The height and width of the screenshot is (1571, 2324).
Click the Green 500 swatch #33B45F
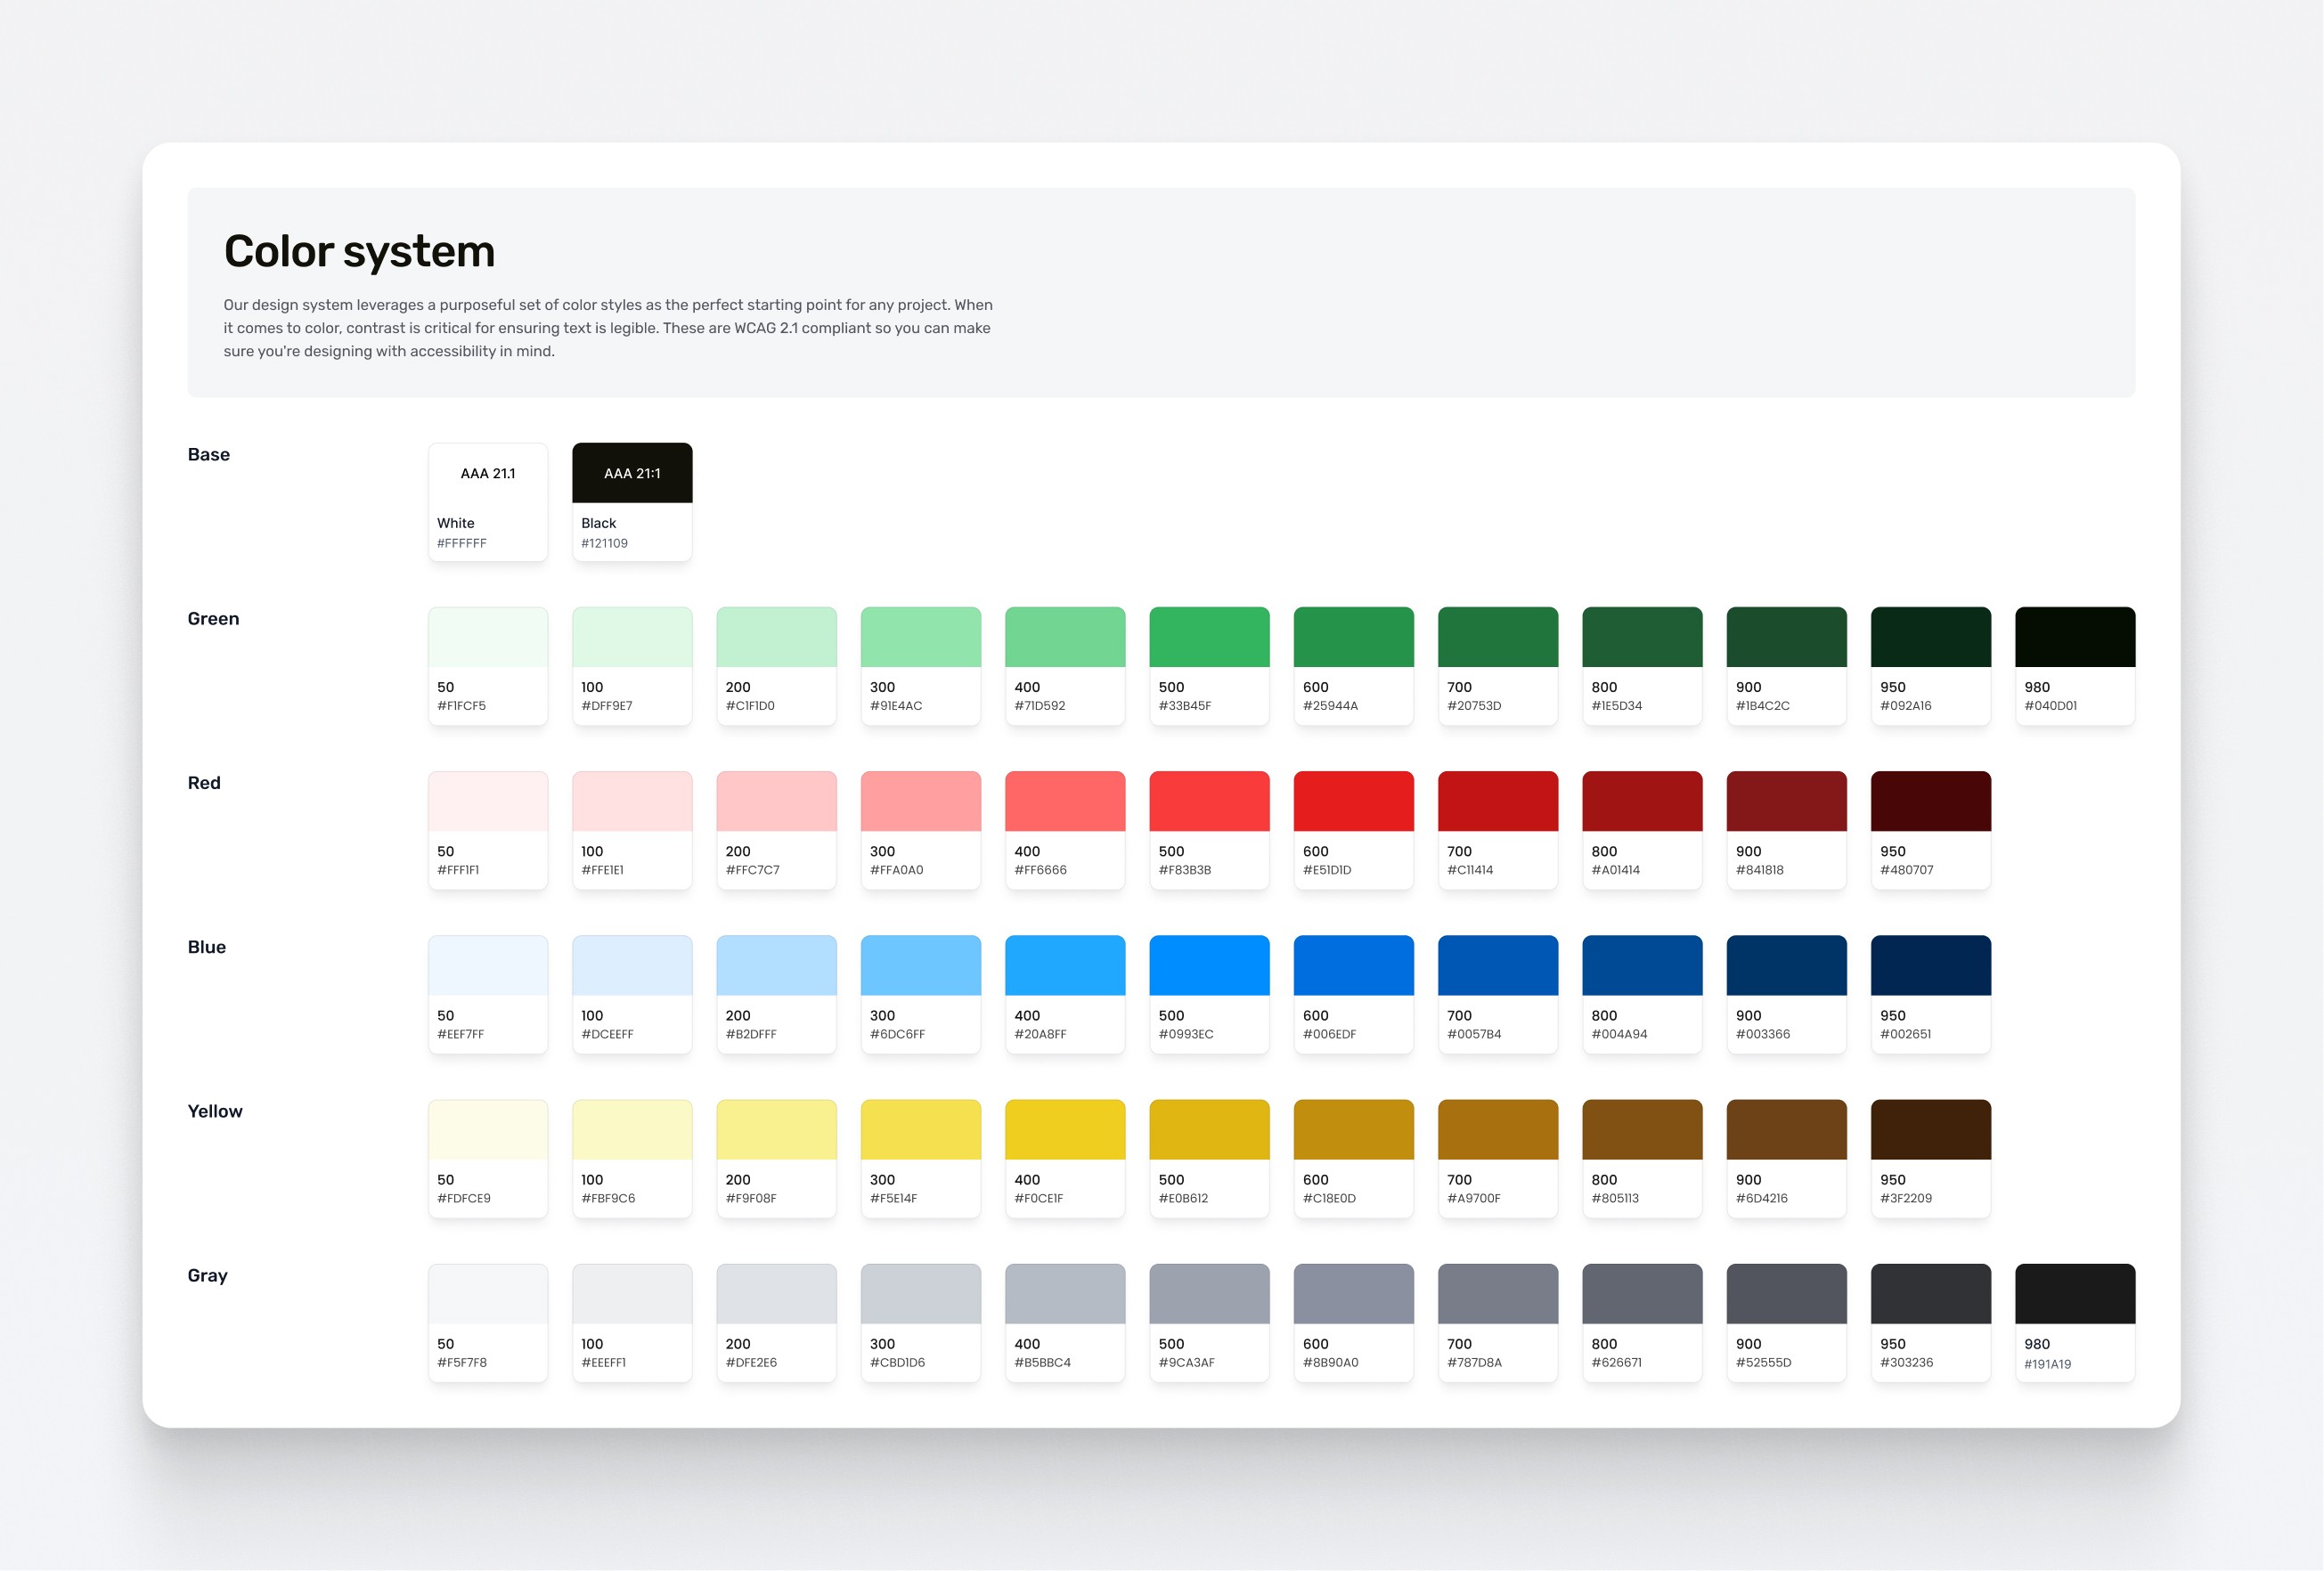[1209, 637]
